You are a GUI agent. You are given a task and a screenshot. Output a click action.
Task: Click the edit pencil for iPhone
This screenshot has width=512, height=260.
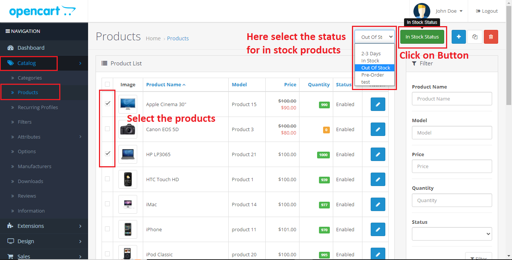[x=378, y=230]
